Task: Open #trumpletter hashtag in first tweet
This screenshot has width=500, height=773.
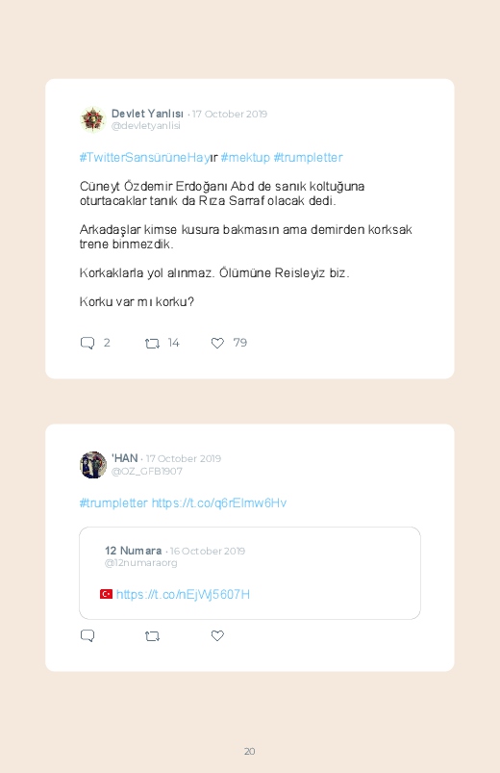Action: (x=308, y=158)
